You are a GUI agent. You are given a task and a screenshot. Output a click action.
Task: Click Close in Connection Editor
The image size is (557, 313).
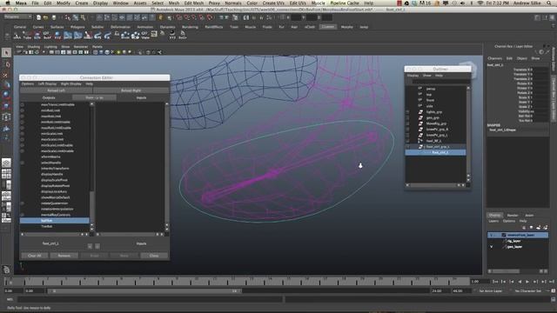tap(154, 256)
